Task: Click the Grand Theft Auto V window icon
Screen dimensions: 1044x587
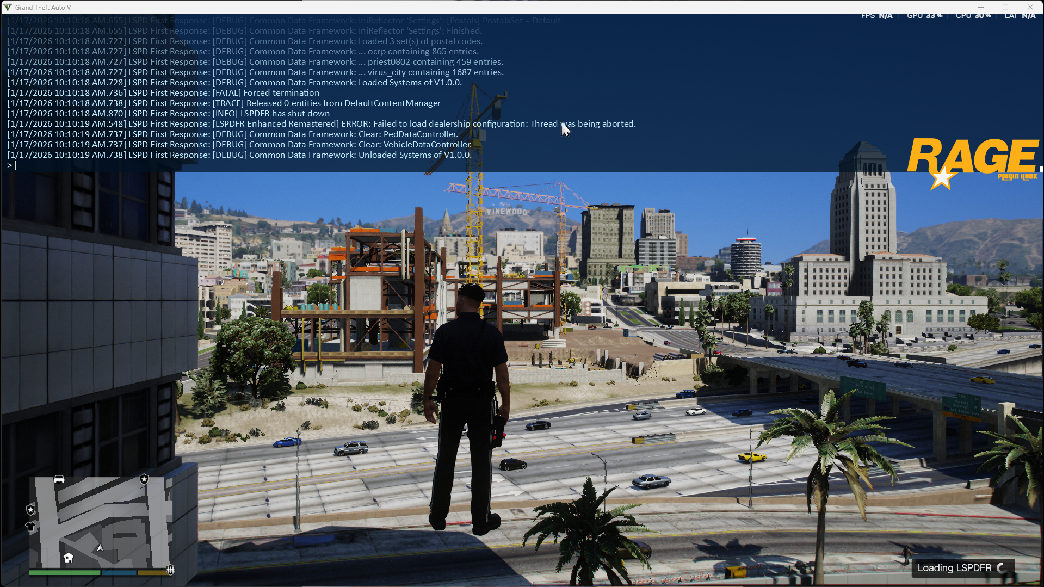Action: point(8,7)
